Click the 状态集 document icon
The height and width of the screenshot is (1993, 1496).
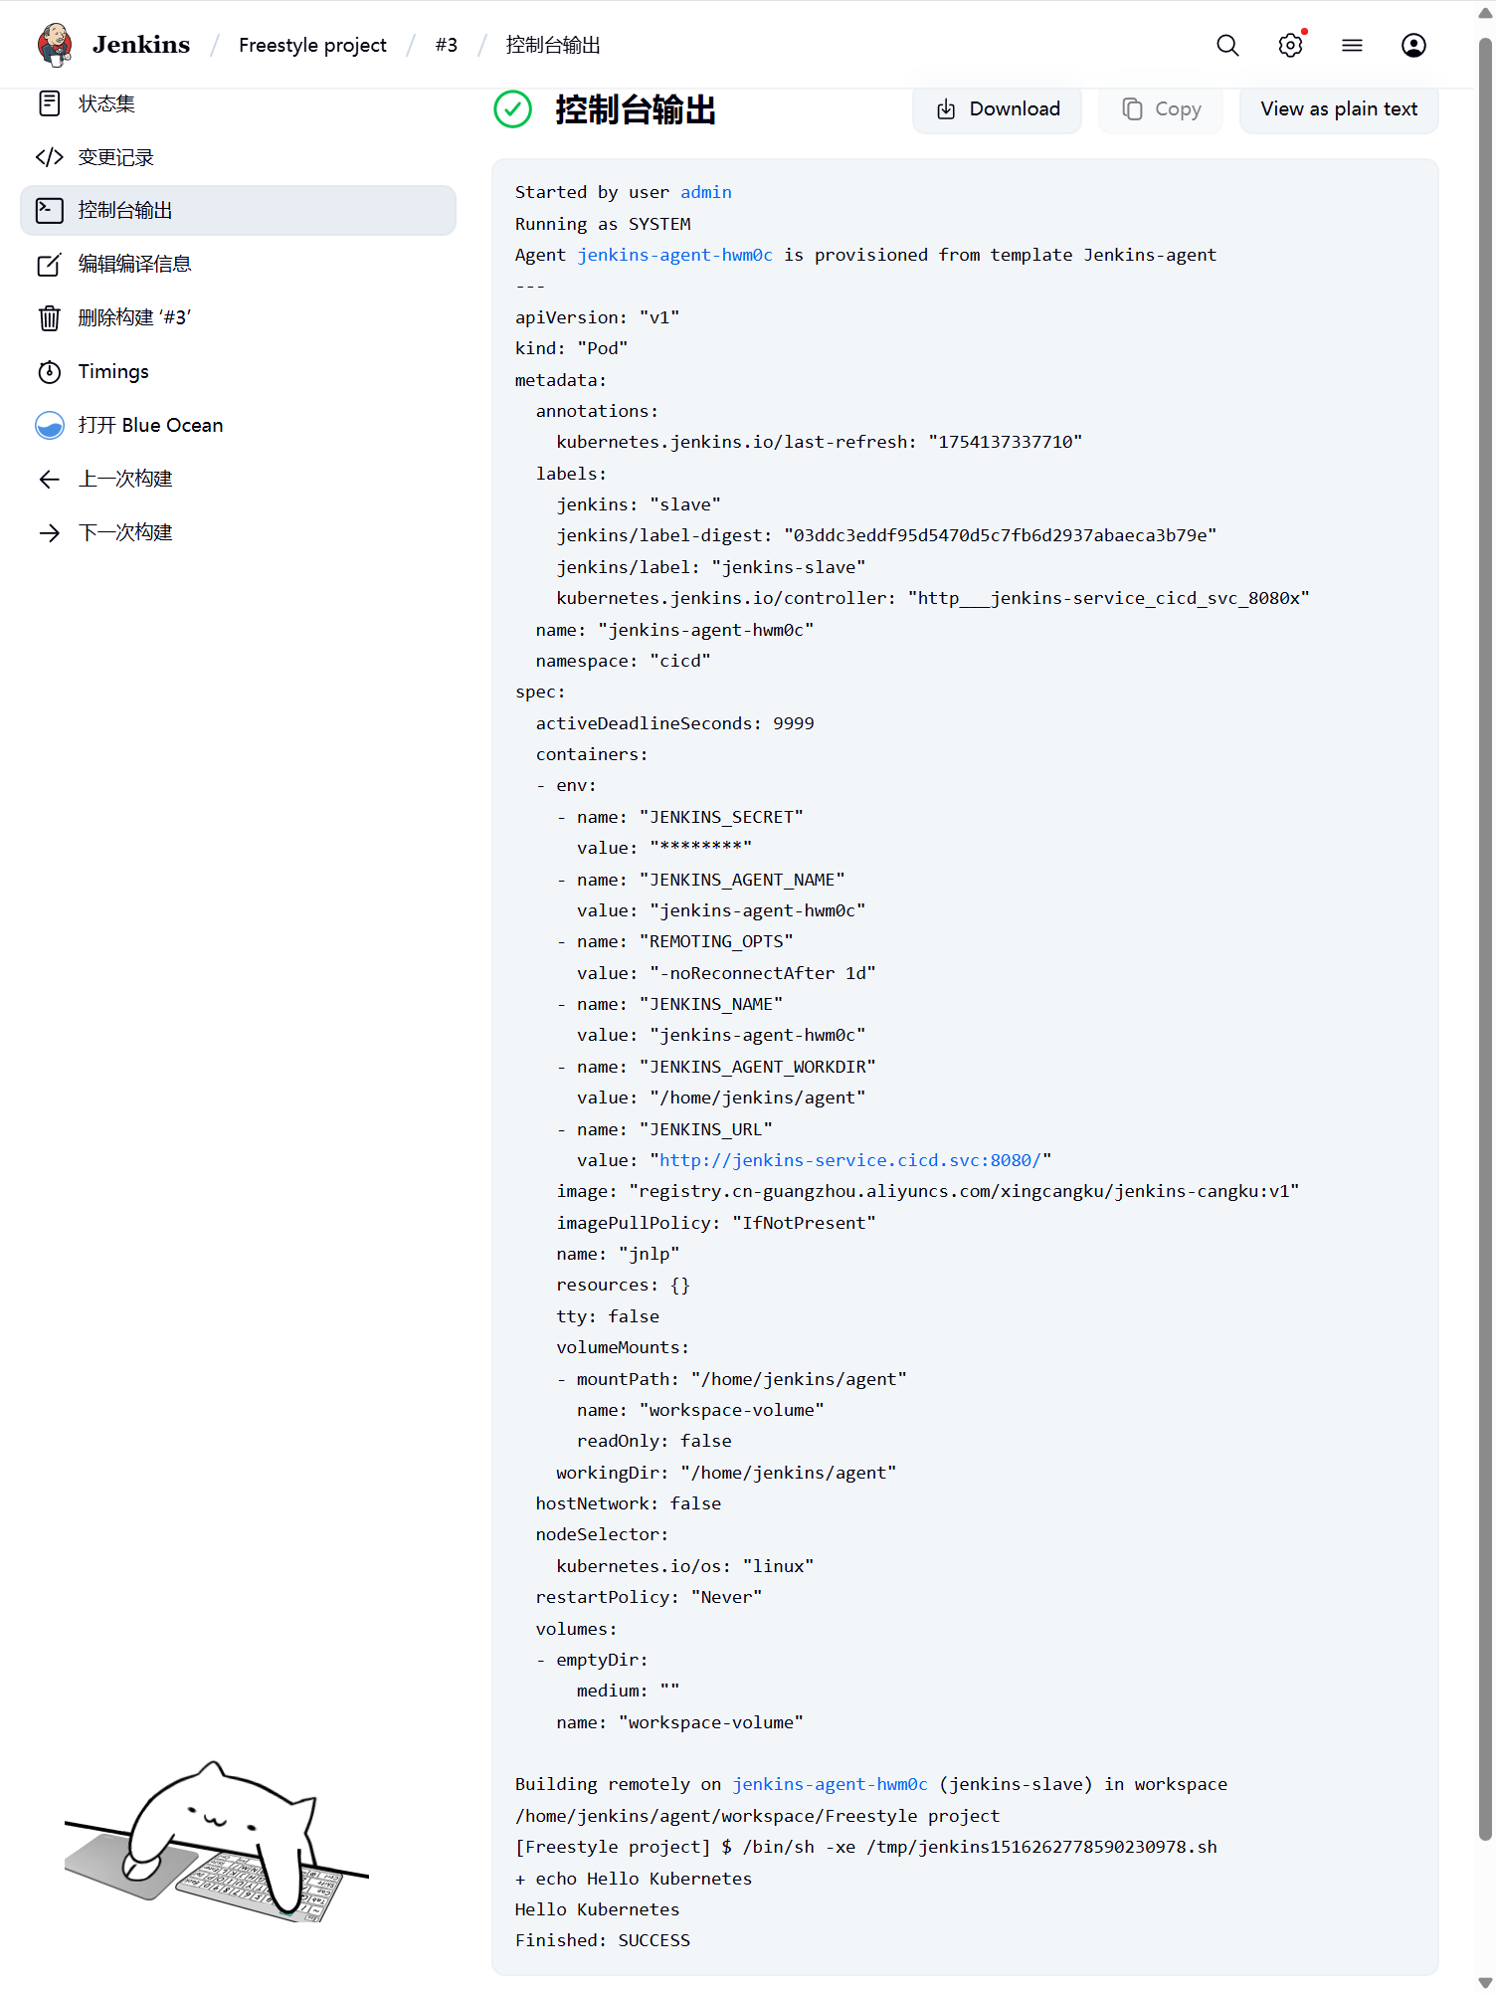(x=50, y=103)
